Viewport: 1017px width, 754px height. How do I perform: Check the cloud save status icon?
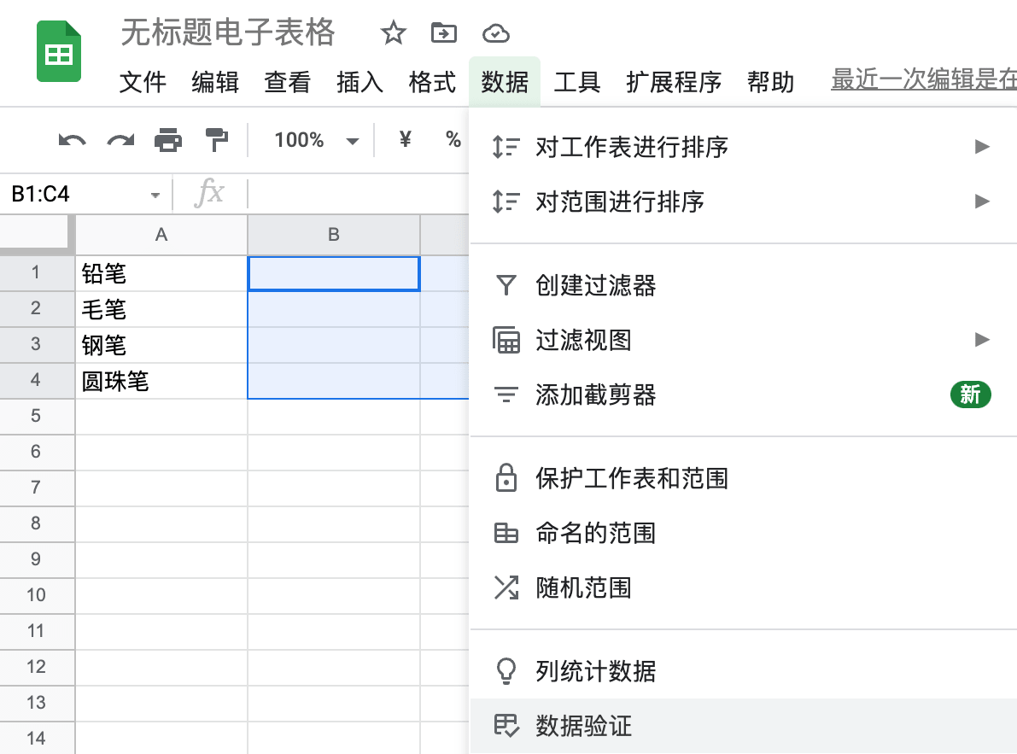[495, 32]
